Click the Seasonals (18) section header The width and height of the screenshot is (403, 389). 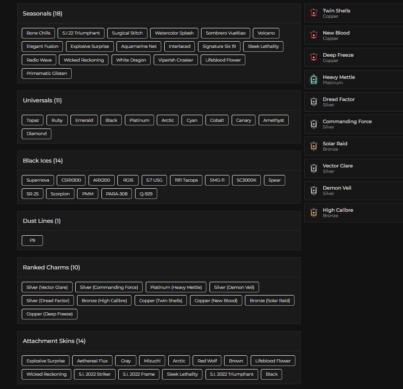[43, 14]
